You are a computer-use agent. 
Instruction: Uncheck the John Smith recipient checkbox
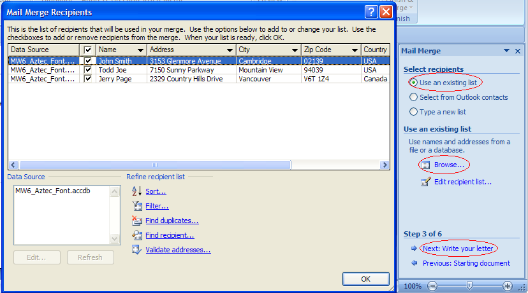pyautogui.click(x=89, y=61)
